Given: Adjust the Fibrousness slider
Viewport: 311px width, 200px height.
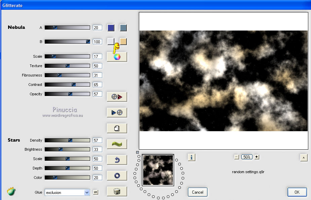Looking at the screenshot, I should [x=67, y=75].
